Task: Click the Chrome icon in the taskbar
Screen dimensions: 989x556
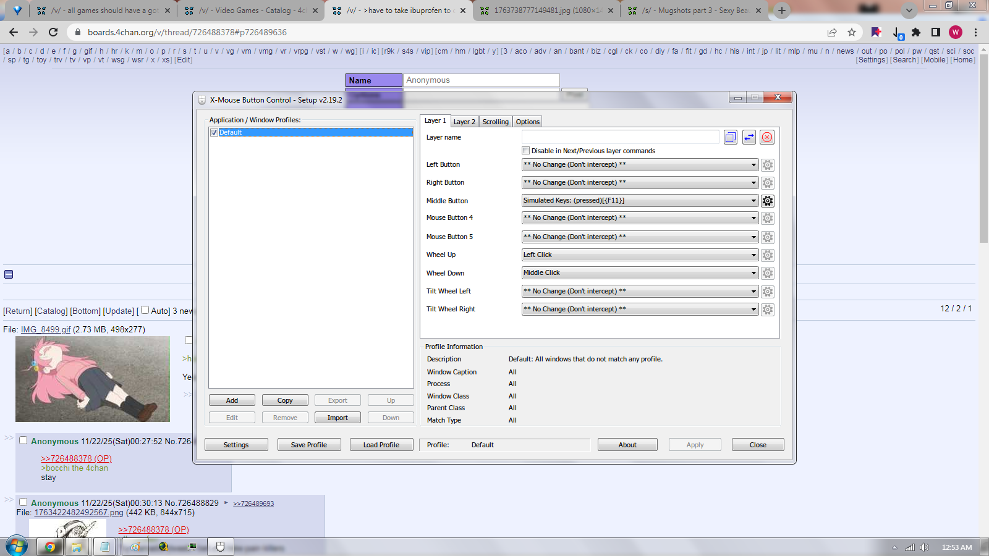Action: point(50,547)
